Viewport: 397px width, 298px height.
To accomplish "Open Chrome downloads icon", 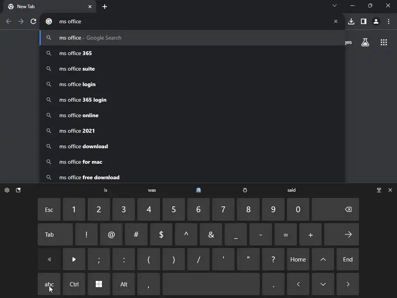I will pyautogui.click(x=351, y=22).
